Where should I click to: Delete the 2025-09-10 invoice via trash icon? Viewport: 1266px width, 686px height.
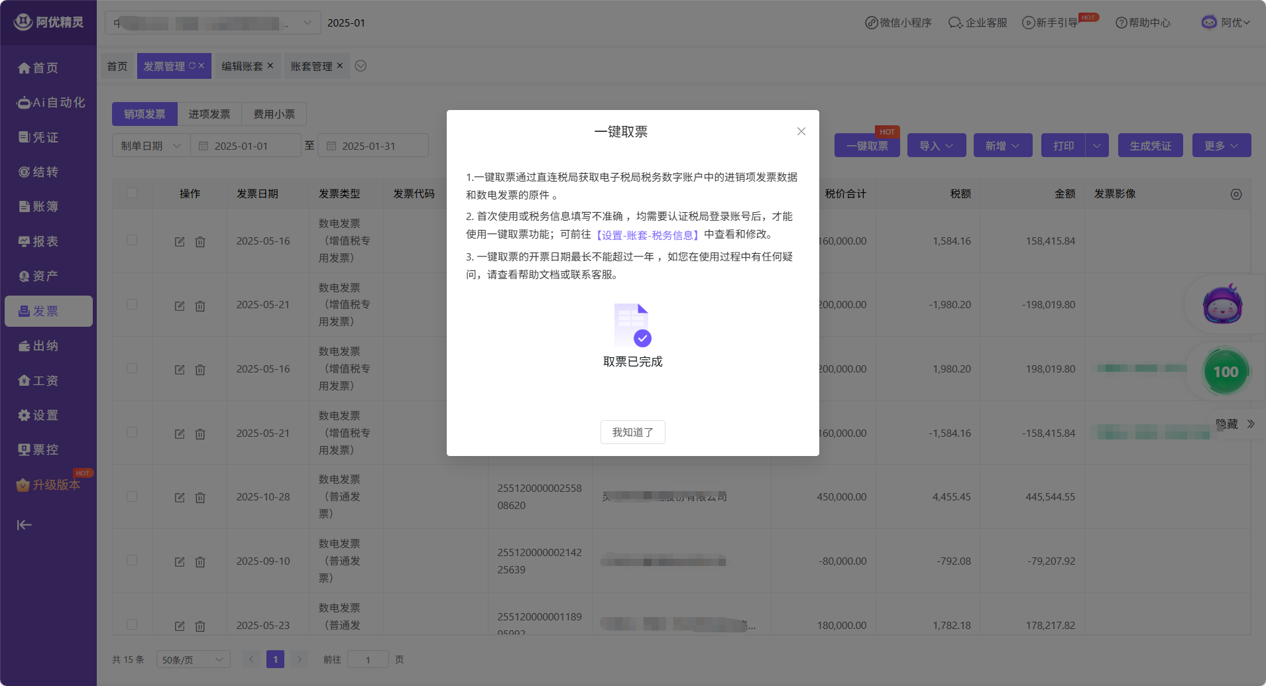pos(200,561)
